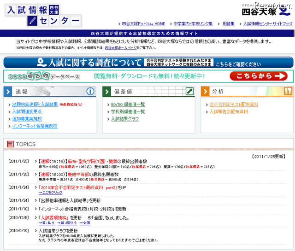Open 入試関連変更点 link

pos(27,111)
